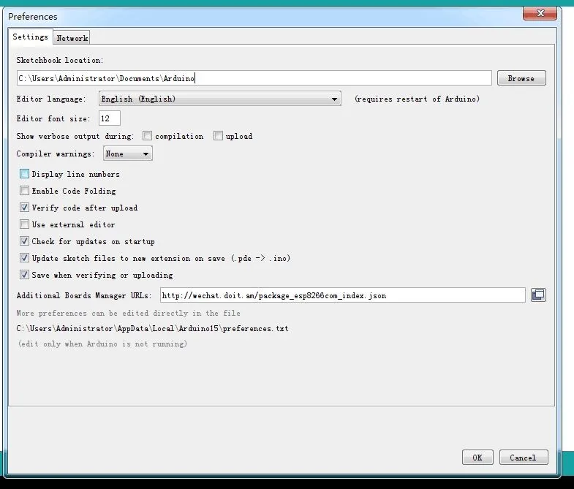Toggle Save when verifying or uploading

[x=24, y=275]
